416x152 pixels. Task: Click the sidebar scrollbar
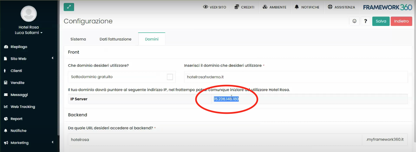point(58,68)
